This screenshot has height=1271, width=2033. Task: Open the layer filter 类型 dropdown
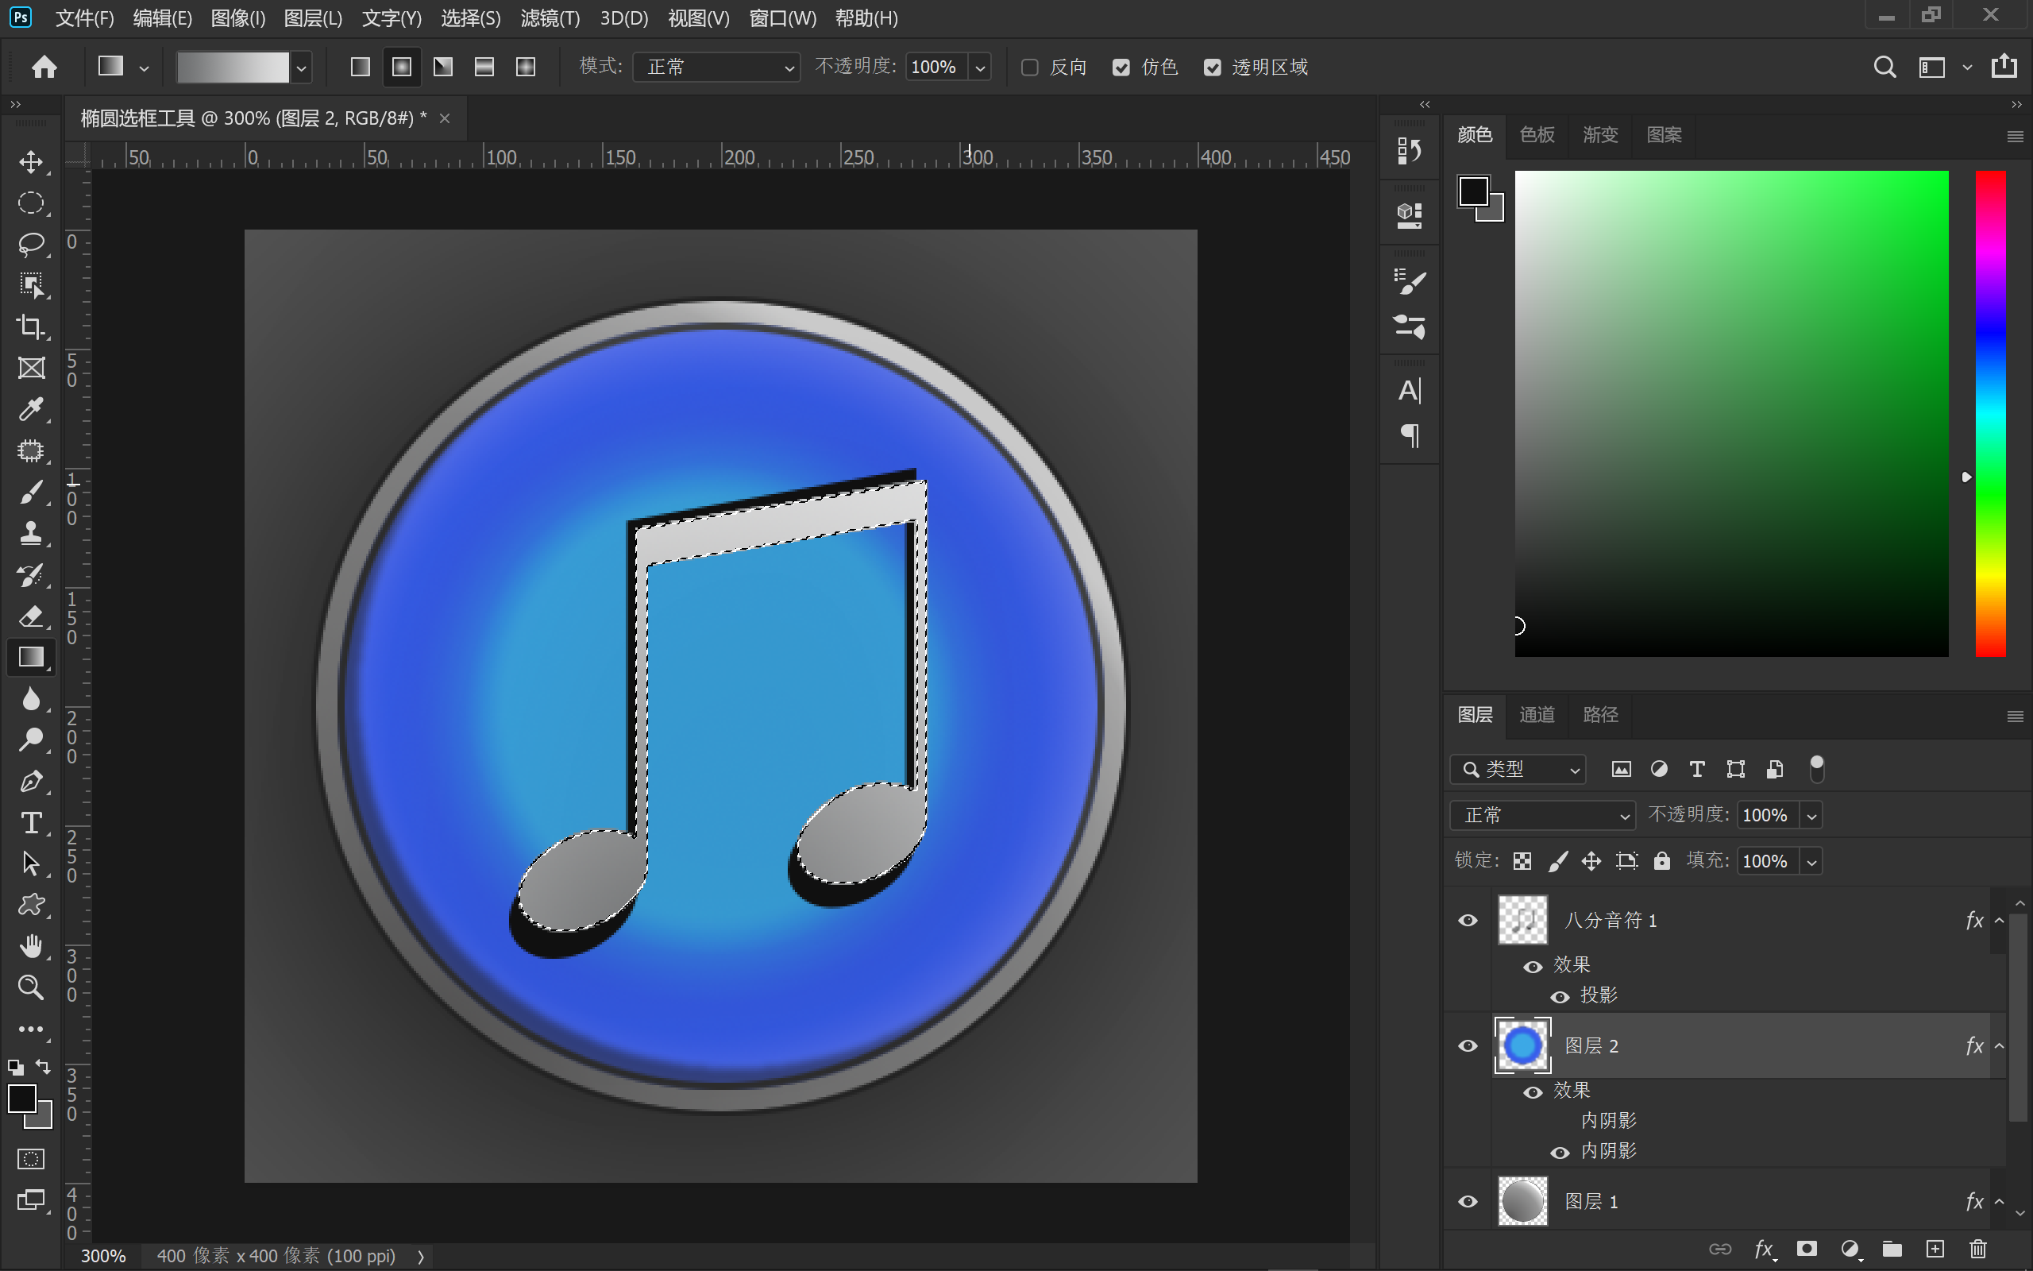pyautogui.click(x=1518, y=769)
